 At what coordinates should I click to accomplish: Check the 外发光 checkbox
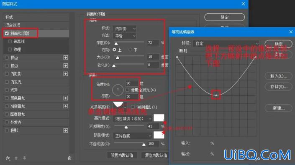click(x=7, y=122)
